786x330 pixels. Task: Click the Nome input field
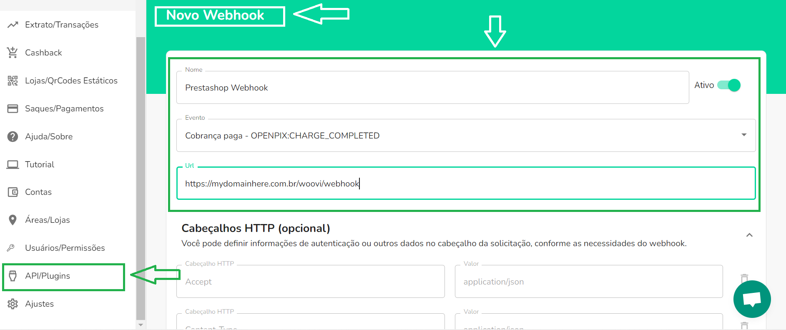(432, 88)
